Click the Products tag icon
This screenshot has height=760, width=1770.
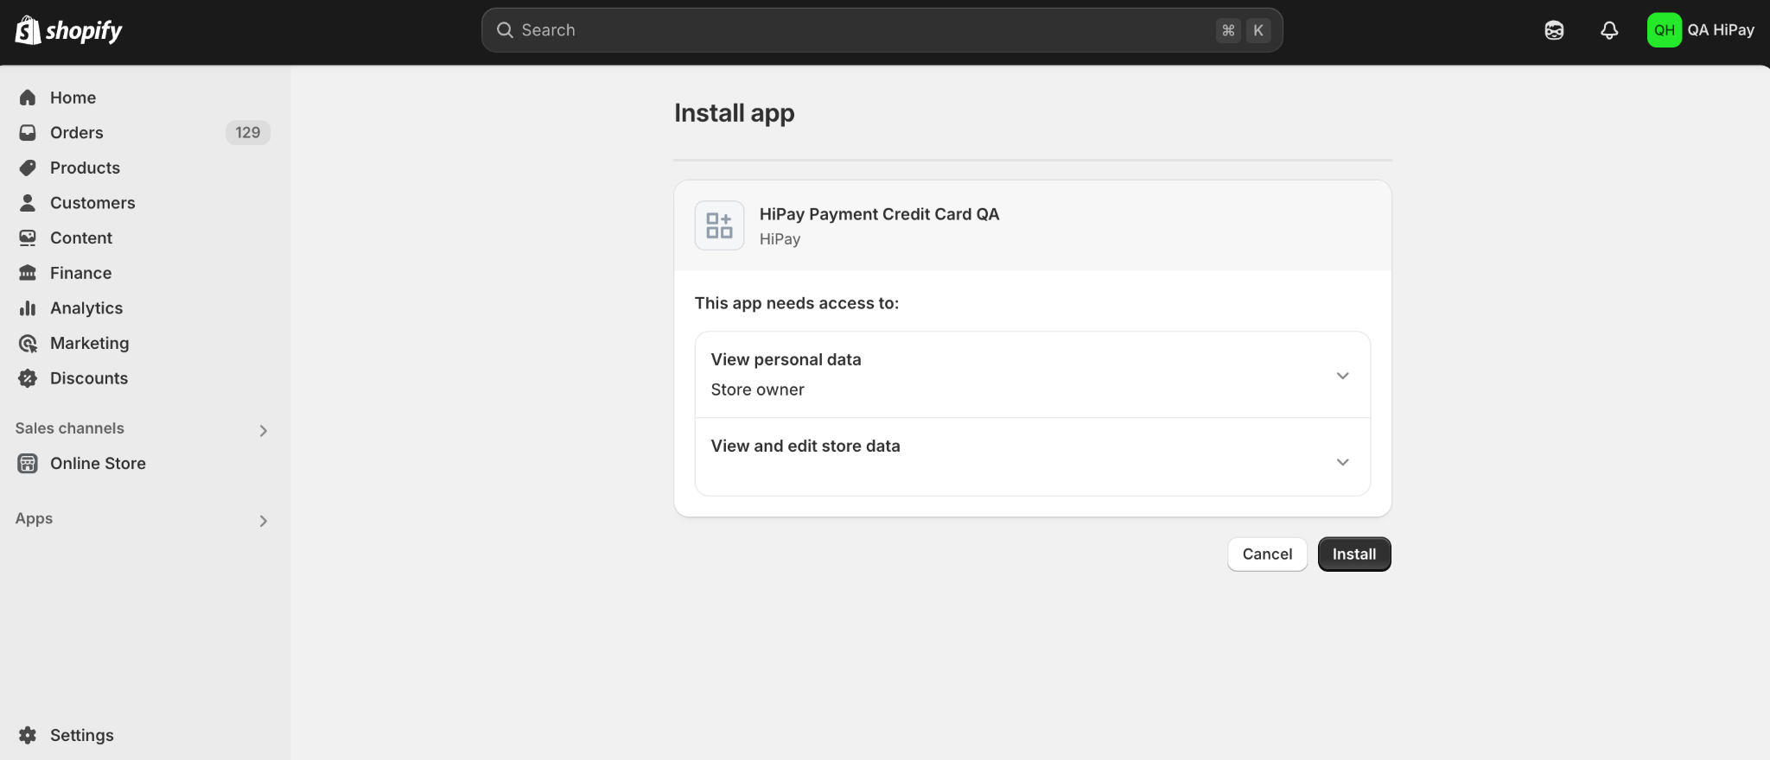(x=28, y=168)
